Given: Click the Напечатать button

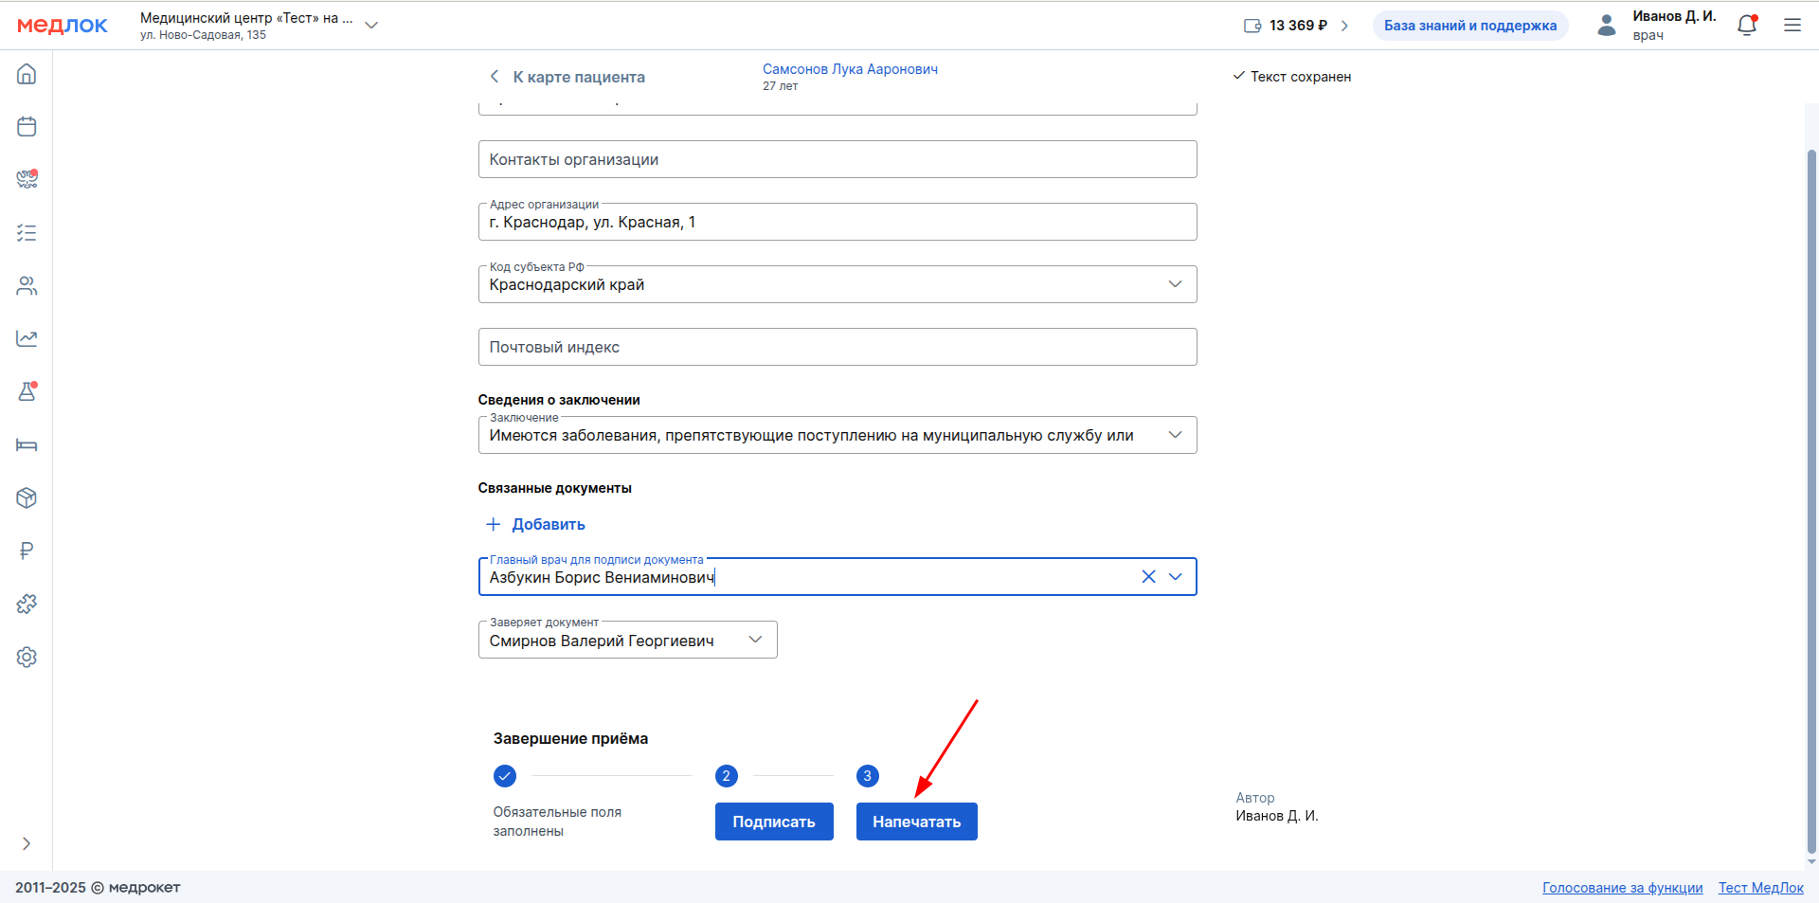Looking at the screenshot, I should pyautogui.click(x=916, y=822).
